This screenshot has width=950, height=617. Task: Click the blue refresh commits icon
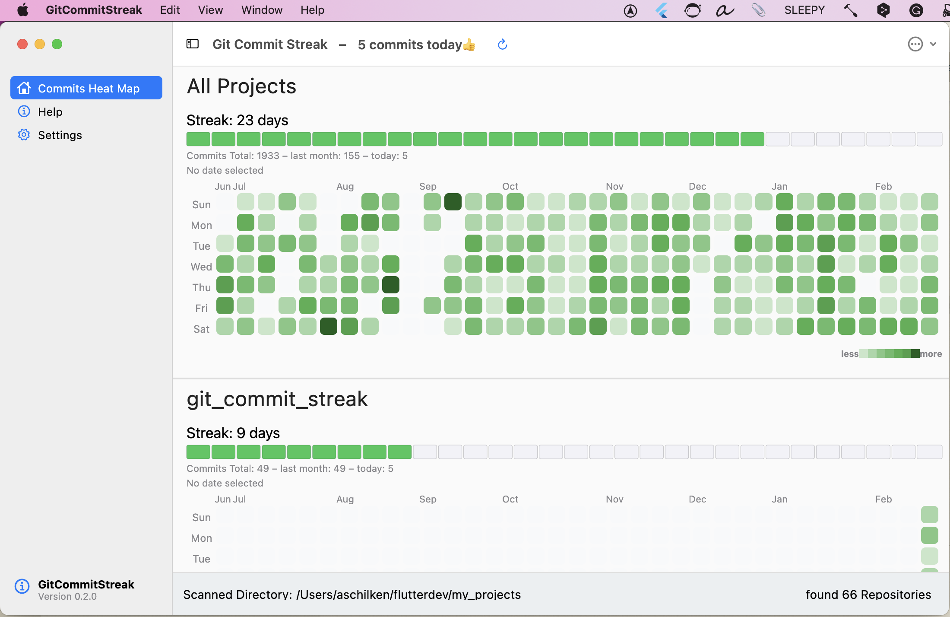click(502, 45)
